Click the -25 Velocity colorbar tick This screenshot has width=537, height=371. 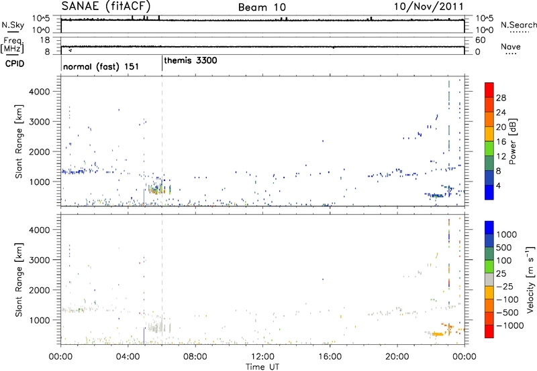[505, 286]
